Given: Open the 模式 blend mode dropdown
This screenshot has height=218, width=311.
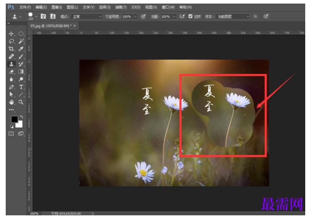Looking at the screenshot, I should coord(87,17).
